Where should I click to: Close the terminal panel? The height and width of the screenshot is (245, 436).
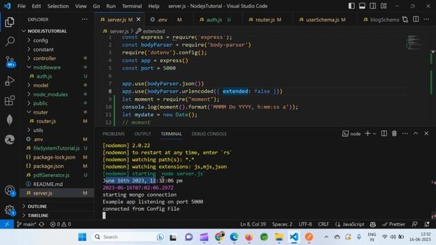426,133
